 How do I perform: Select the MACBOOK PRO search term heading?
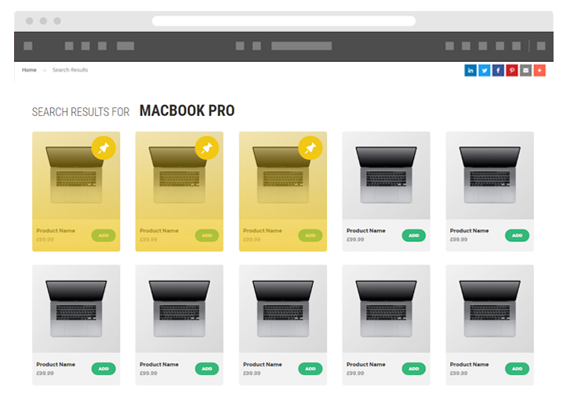point(187,110)
